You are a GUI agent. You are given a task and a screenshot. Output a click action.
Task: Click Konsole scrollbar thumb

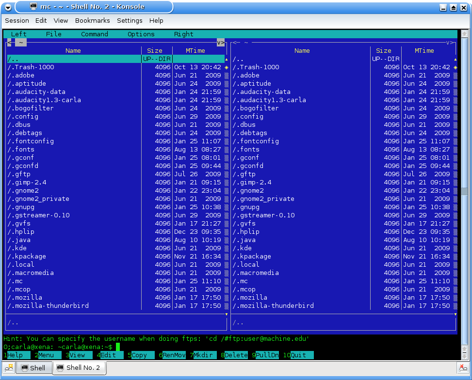point(464,191)
